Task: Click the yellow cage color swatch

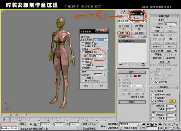Action: pos(174,101)
